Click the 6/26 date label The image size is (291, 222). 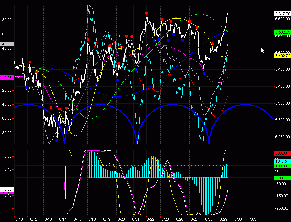180,220
